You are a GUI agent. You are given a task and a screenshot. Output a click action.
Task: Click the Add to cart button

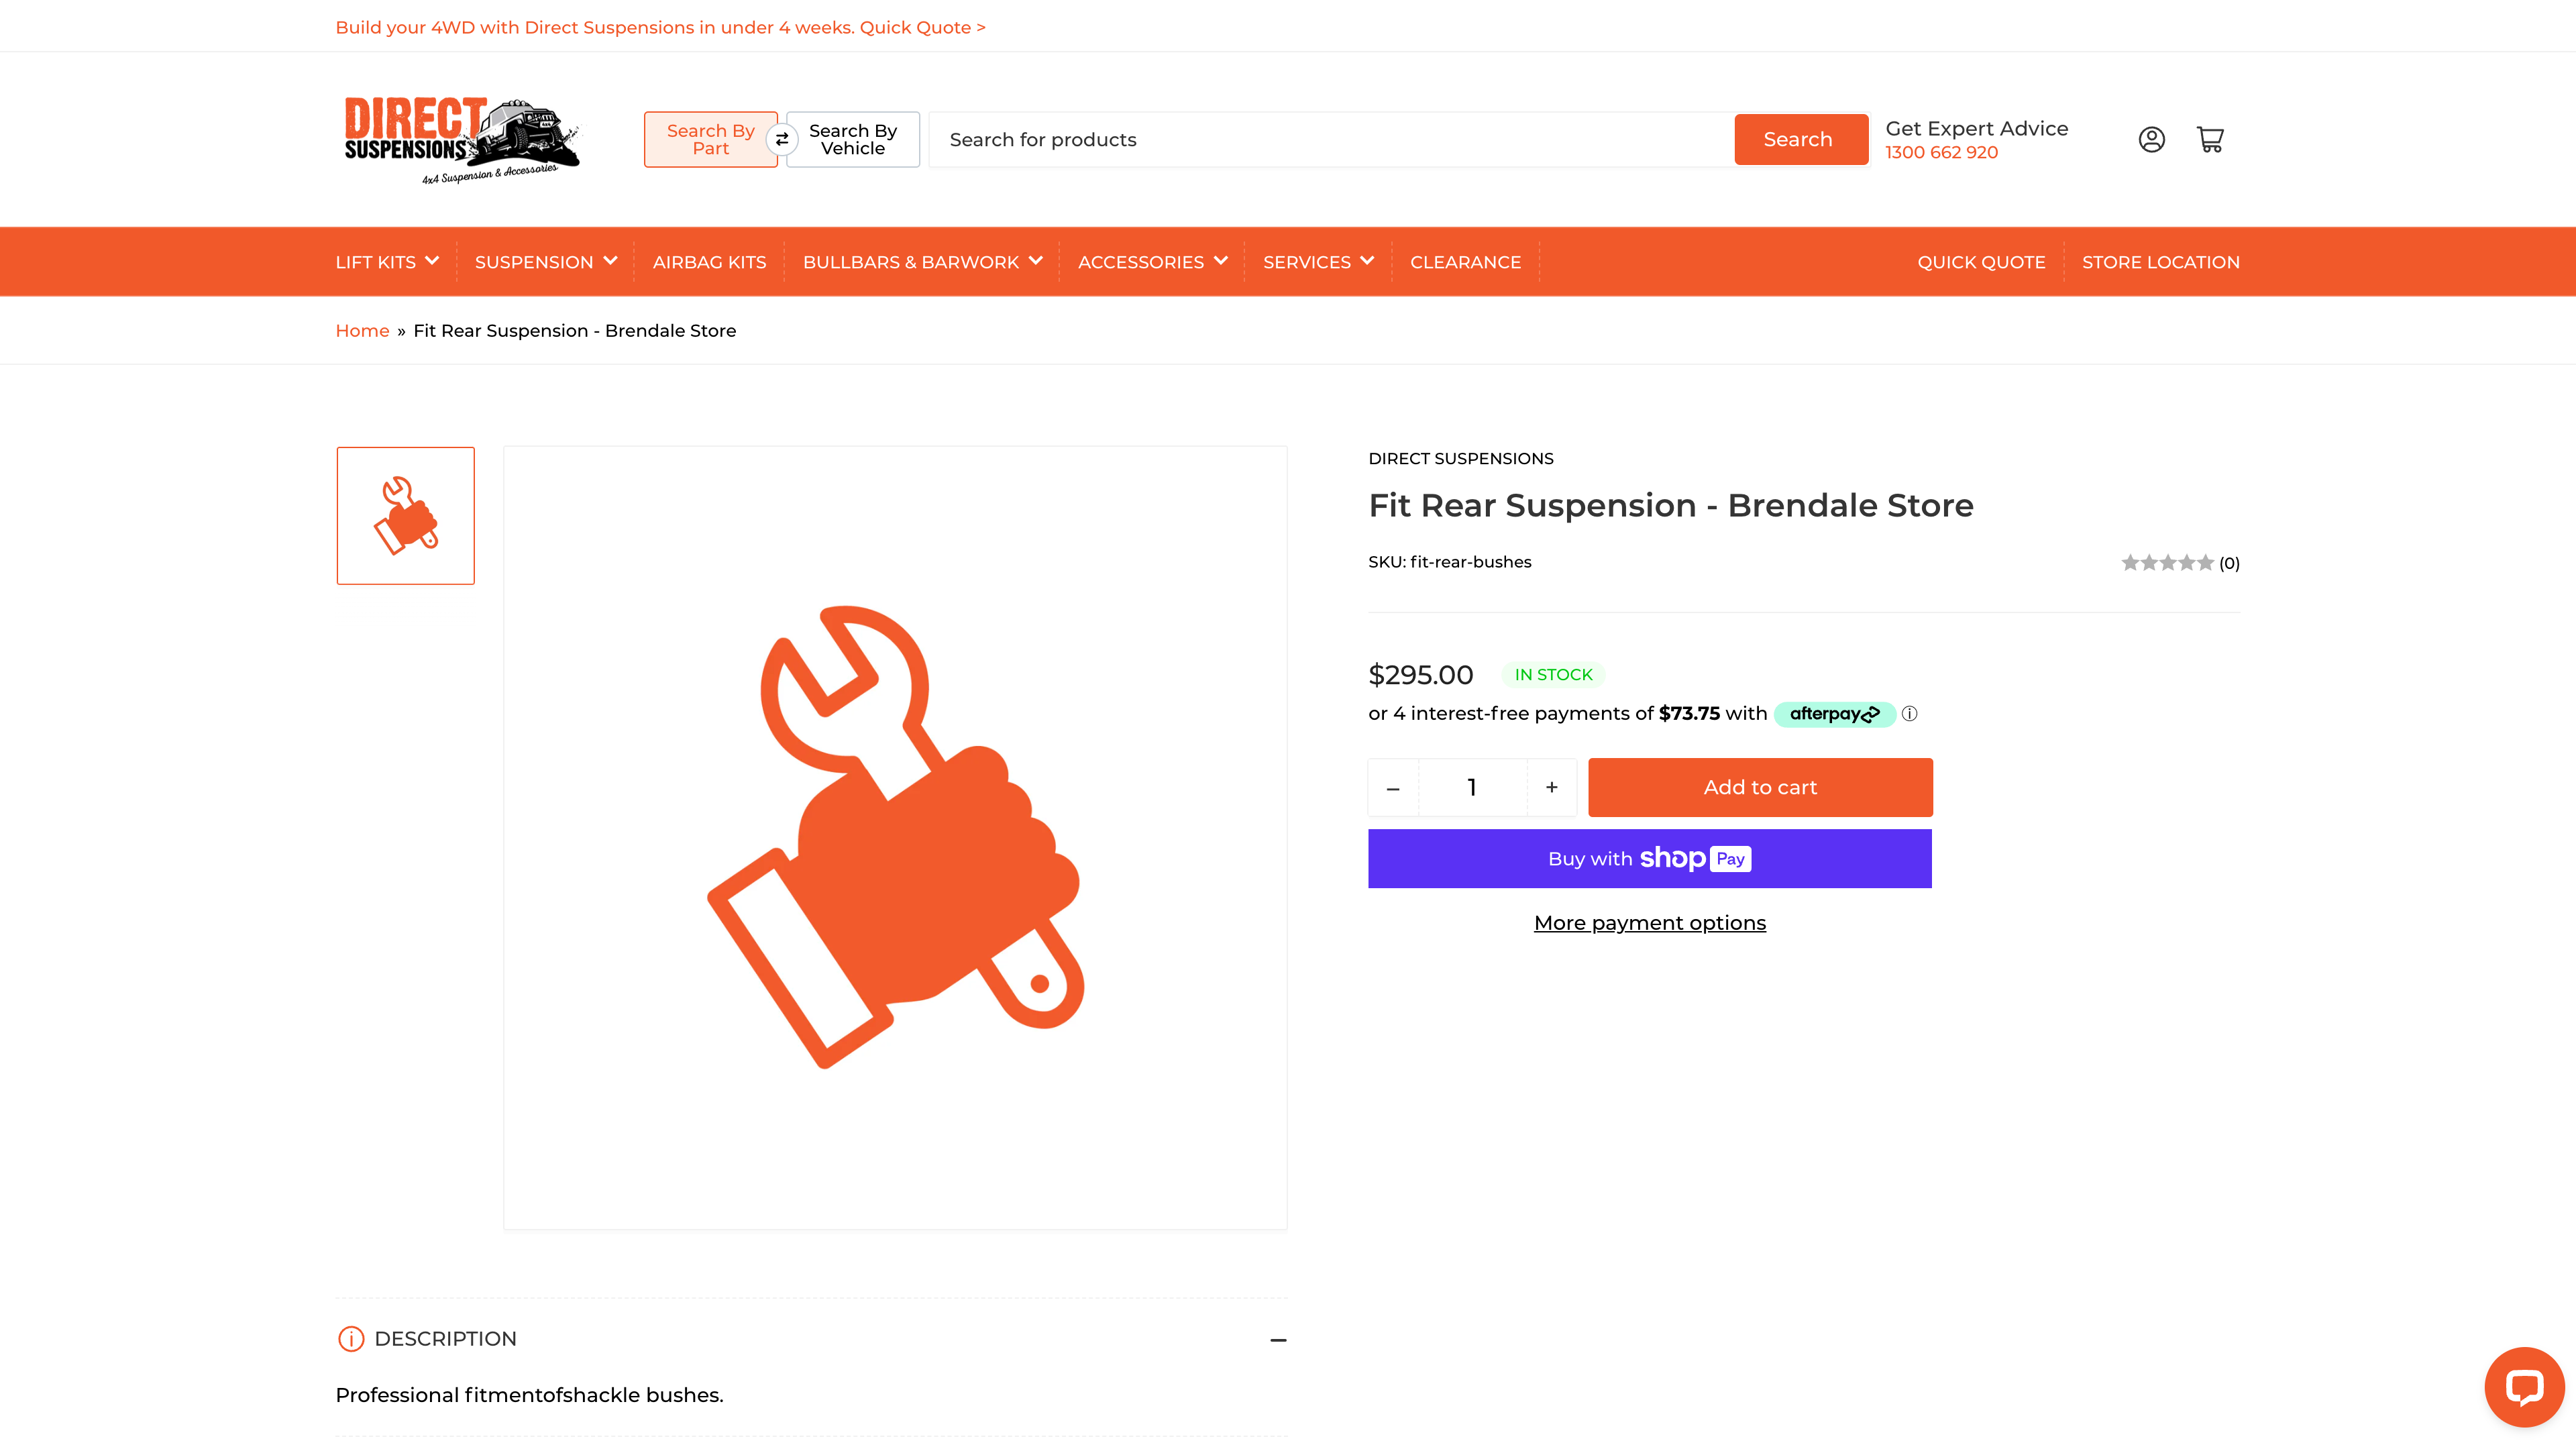click(x=1759, y=787)
